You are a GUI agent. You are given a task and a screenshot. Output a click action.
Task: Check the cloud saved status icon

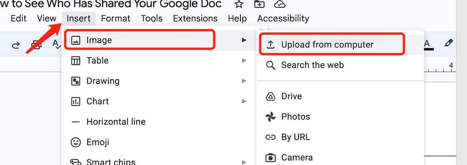coord(280,4)
